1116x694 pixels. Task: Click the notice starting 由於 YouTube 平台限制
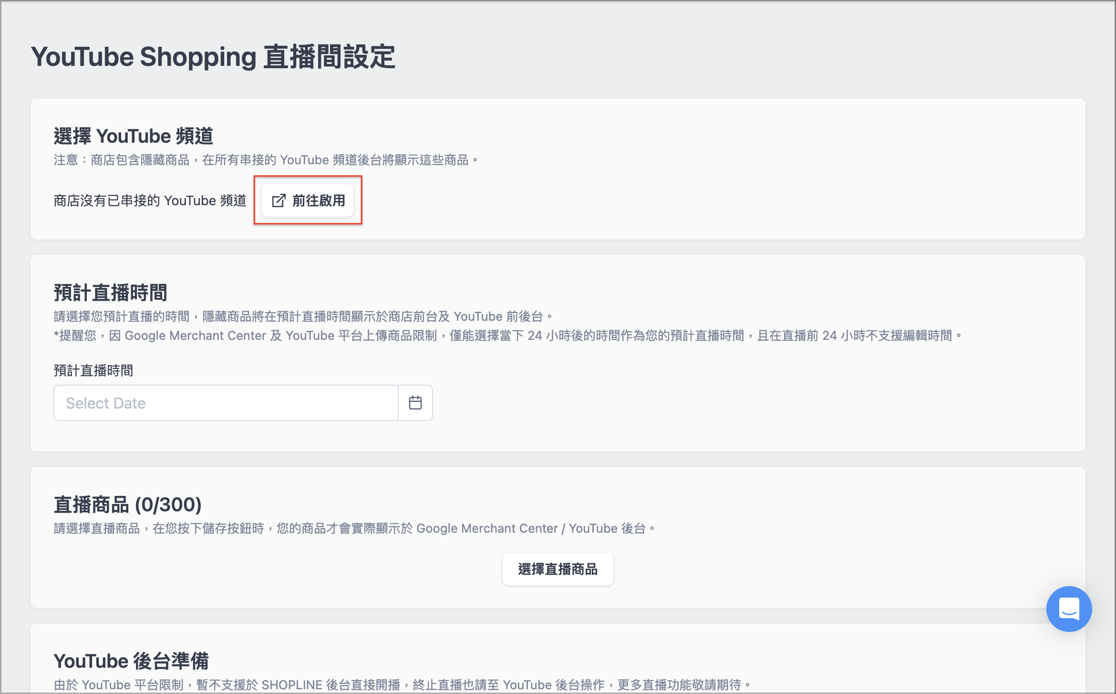[x=402, y=685]
